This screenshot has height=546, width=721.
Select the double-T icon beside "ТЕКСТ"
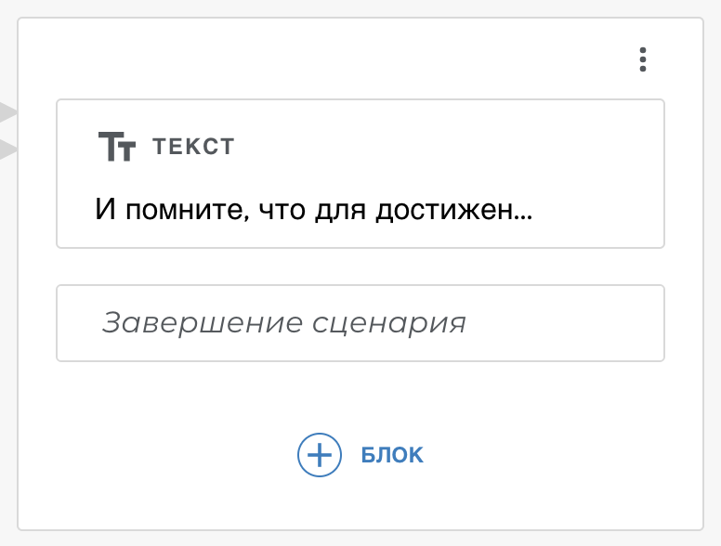pyautogui.click(x=117, y=147)
